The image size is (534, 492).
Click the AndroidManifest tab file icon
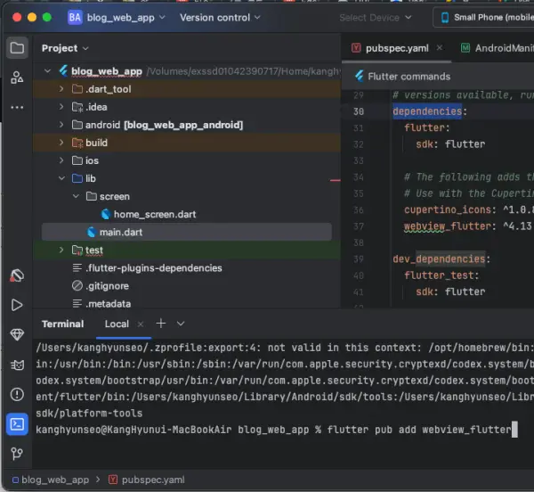465,48
